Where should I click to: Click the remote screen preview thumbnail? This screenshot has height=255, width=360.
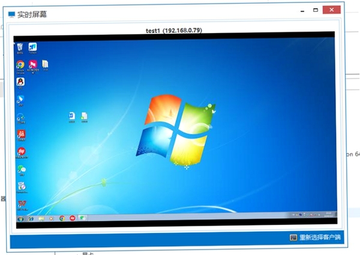pos(175,129)
